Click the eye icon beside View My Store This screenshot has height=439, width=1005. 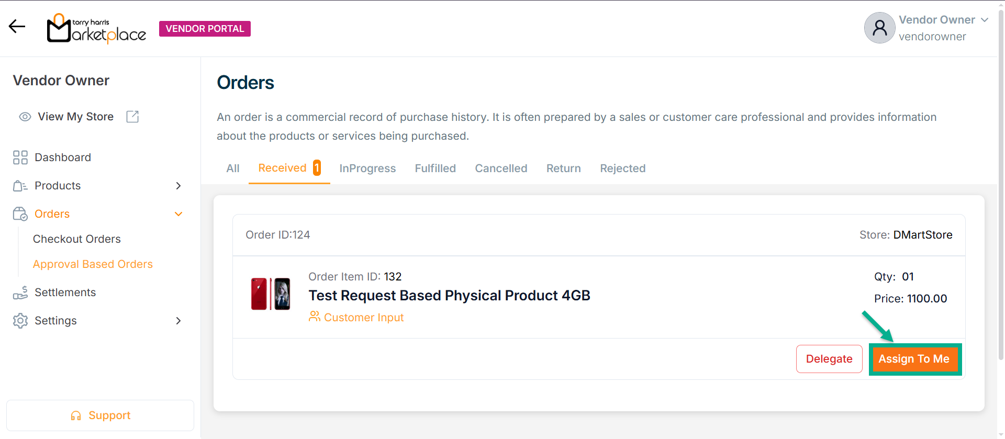25,117
